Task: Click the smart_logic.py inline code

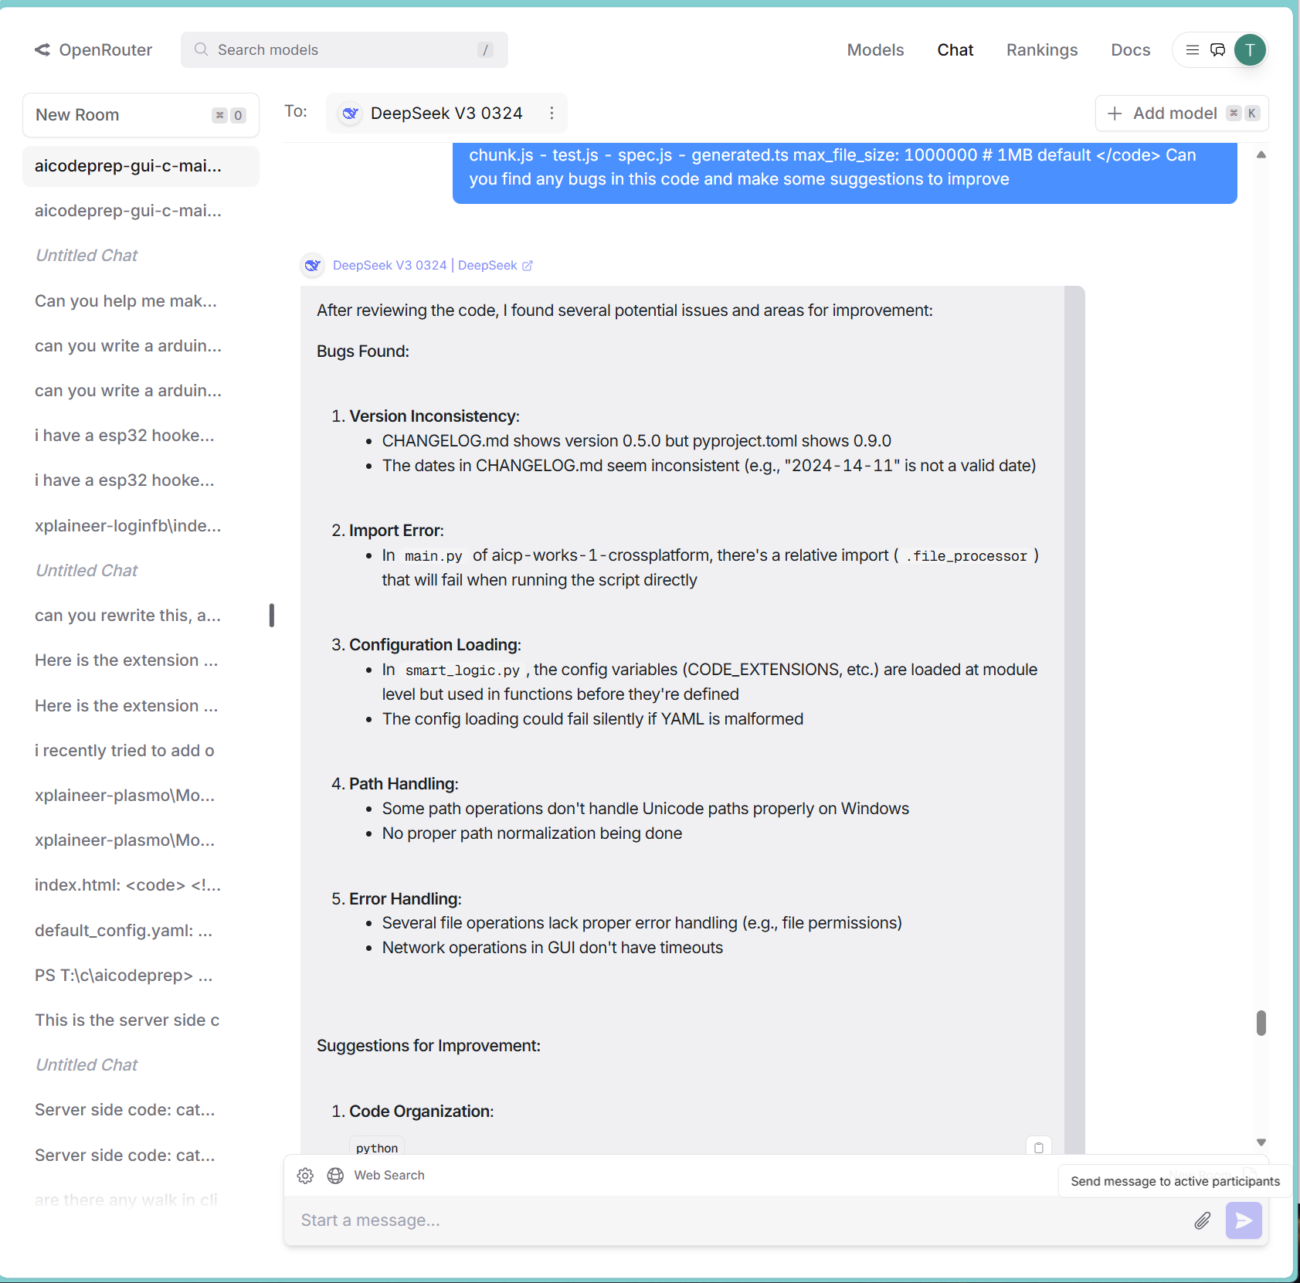Action: point(463,670)
